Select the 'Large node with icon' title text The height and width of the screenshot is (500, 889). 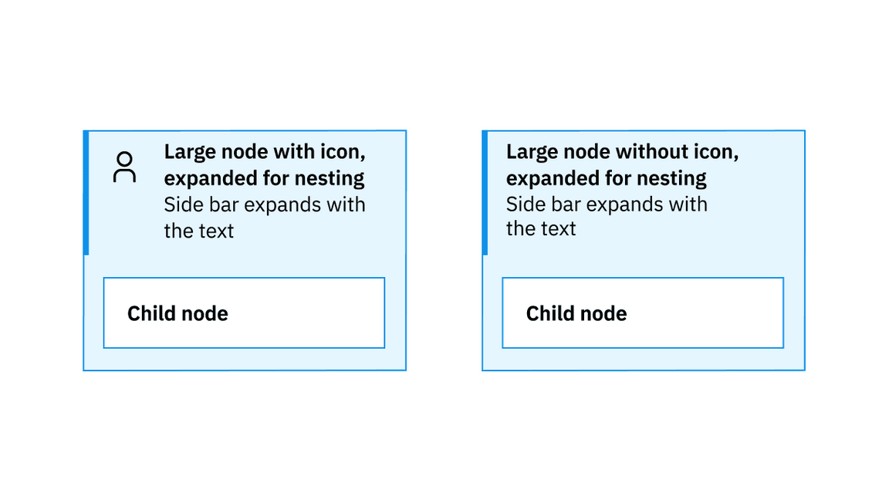[264, 152]
